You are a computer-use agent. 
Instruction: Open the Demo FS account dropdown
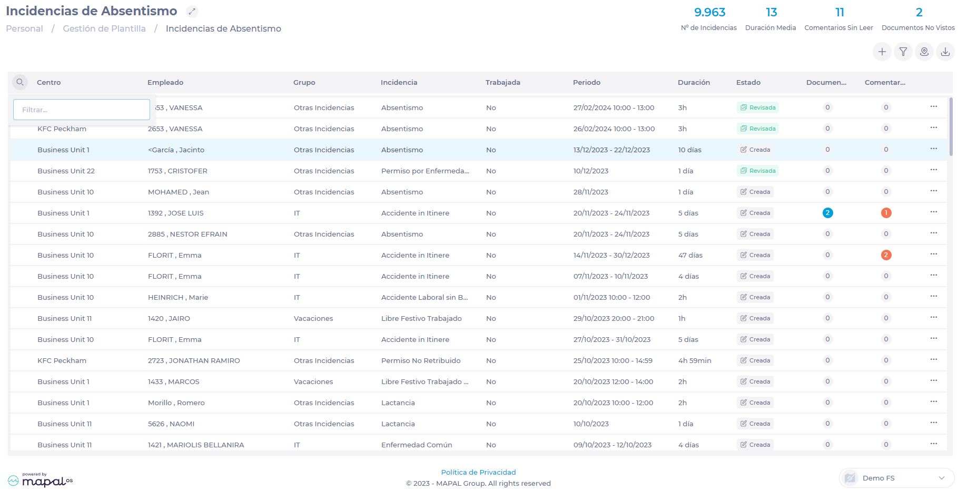click(x=896, y=478)
